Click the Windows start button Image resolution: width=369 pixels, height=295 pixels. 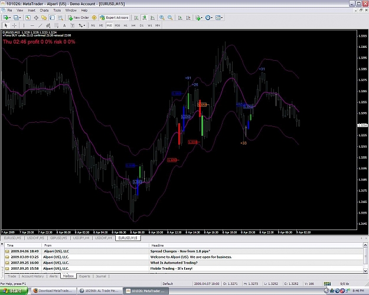(14, 291)
